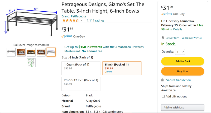Visit the Brand: PetRageous link
Image resolution: width=211 pixels, height=113 pixels.
point(74,16)
